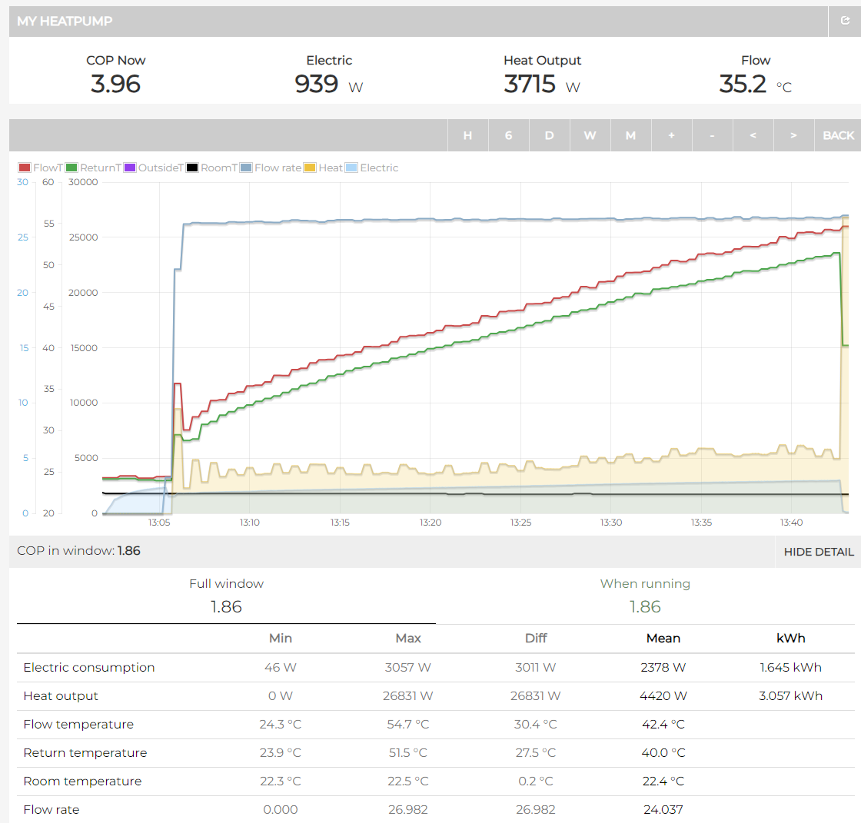861x823 pixels.
Task: Zoom in with the plus button
Action: pos(671,135)
